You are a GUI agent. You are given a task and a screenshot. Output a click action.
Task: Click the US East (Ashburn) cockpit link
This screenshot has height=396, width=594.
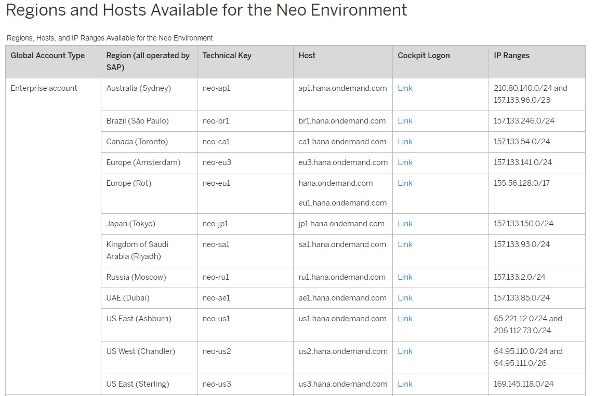[x=405, y=319]
